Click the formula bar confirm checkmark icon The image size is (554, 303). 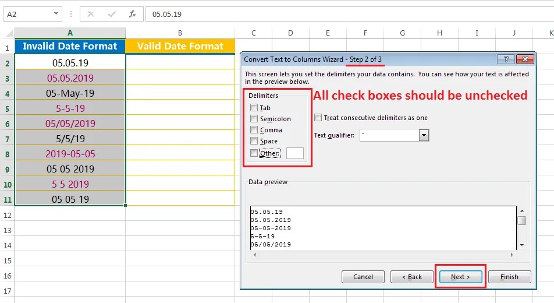tap(112, 14)
